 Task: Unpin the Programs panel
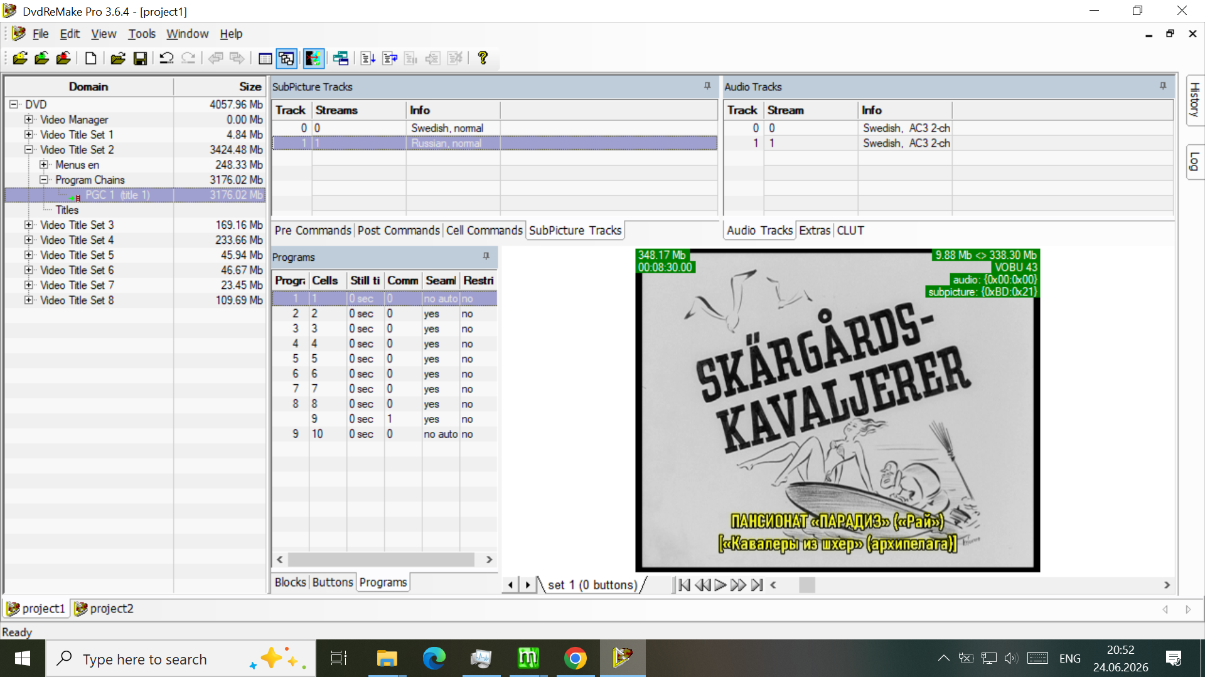[x=486, y=256]
